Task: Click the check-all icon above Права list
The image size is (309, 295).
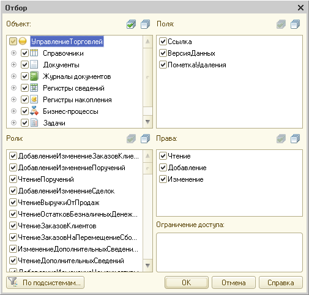Action: click(281, 139)
